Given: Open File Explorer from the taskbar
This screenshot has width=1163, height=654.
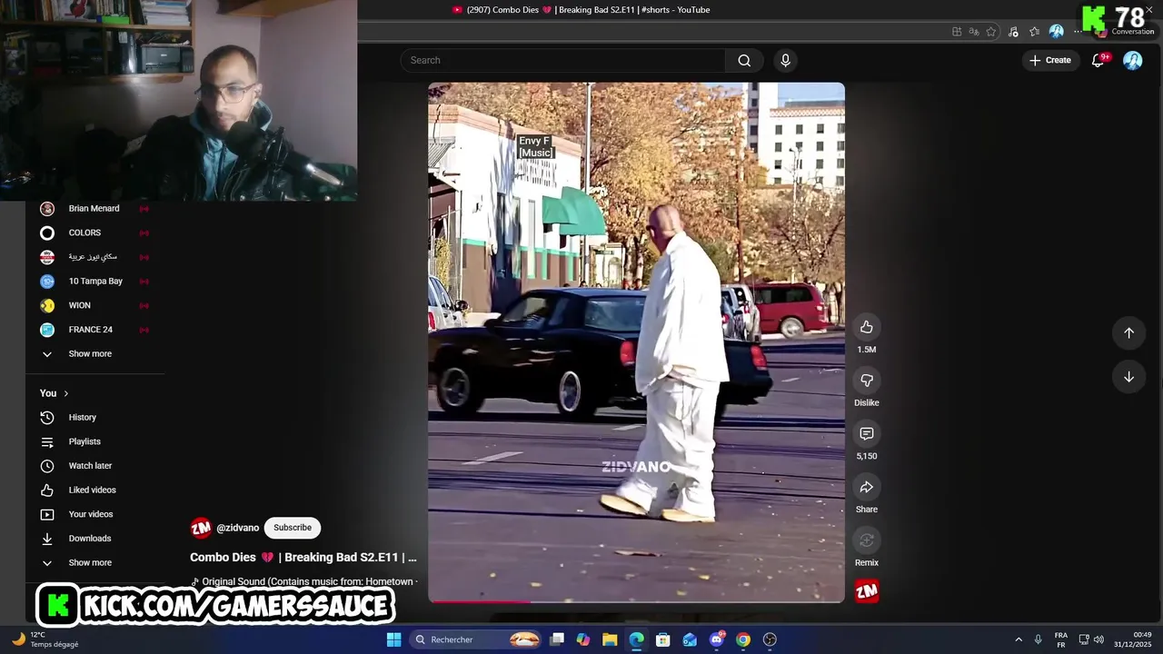Looking at the screenshot, I should click(610, 639).
